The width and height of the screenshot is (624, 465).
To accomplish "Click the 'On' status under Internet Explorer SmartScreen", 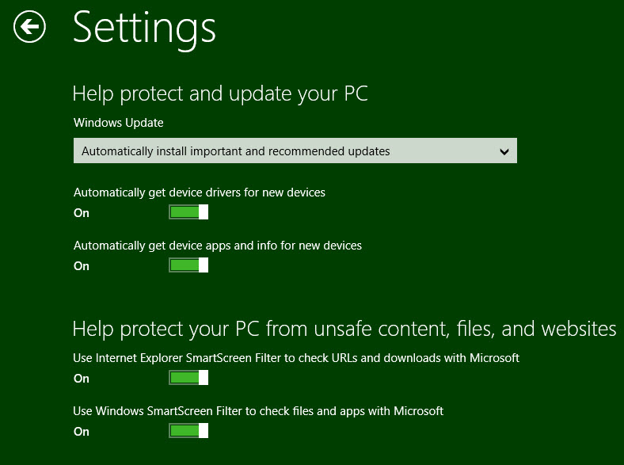I will 82,379.
